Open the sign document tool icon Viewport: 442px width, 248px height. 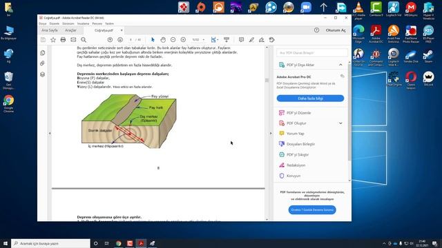262,40
